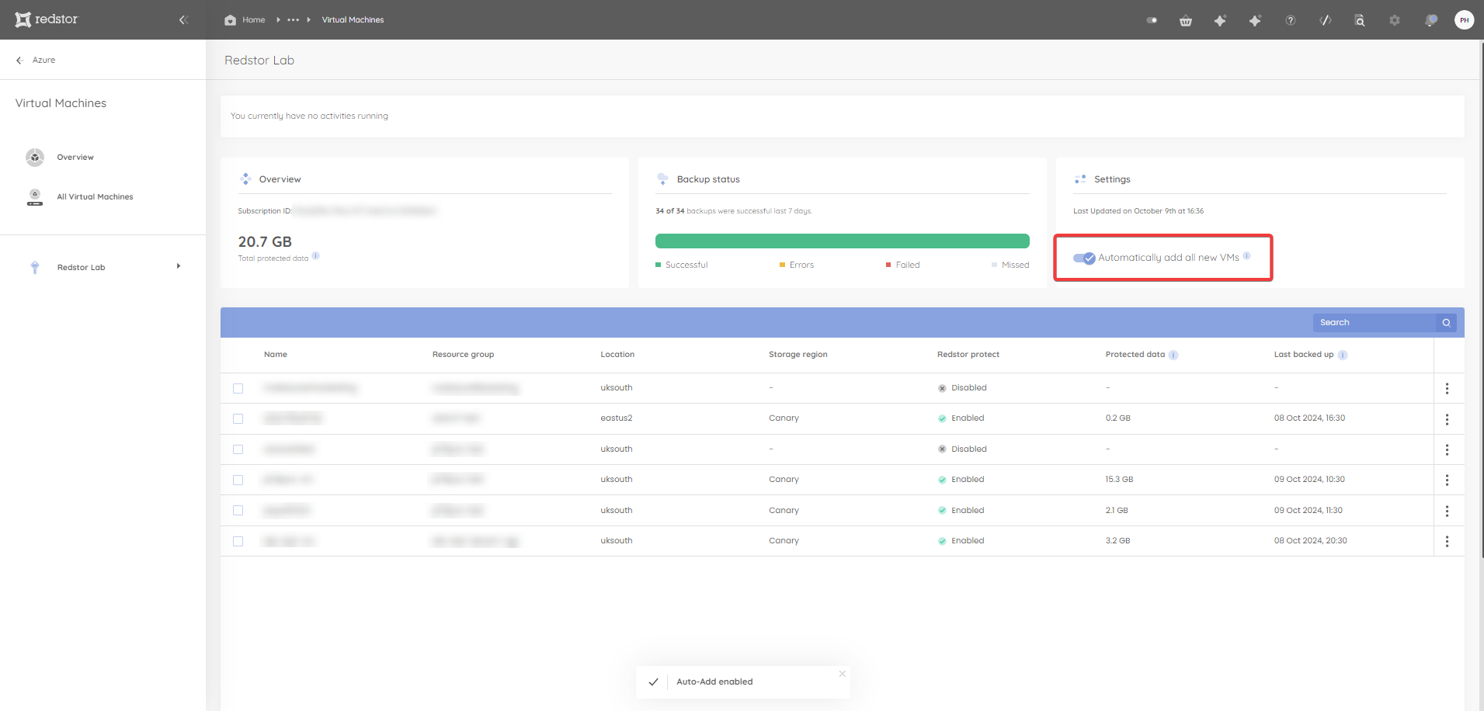Click the eastus2 location cell
1484x711 pixels.
pos(617,418)
